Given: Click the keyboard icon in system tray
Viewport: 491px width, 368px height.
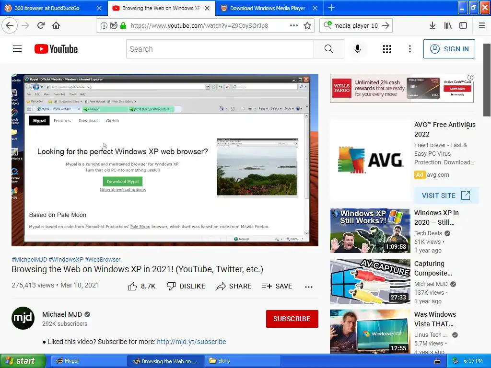Looking at the screenshot, I should coord(437,361).
